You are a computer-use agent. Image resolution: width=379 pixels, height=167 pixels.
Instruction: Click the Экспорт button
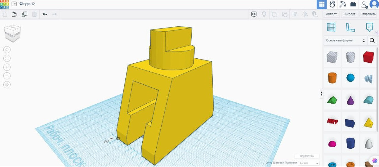coord(350,14)
